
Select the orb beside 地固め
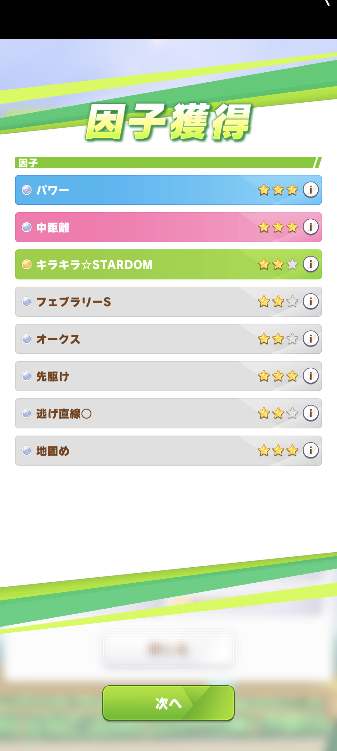pos(27,451)
